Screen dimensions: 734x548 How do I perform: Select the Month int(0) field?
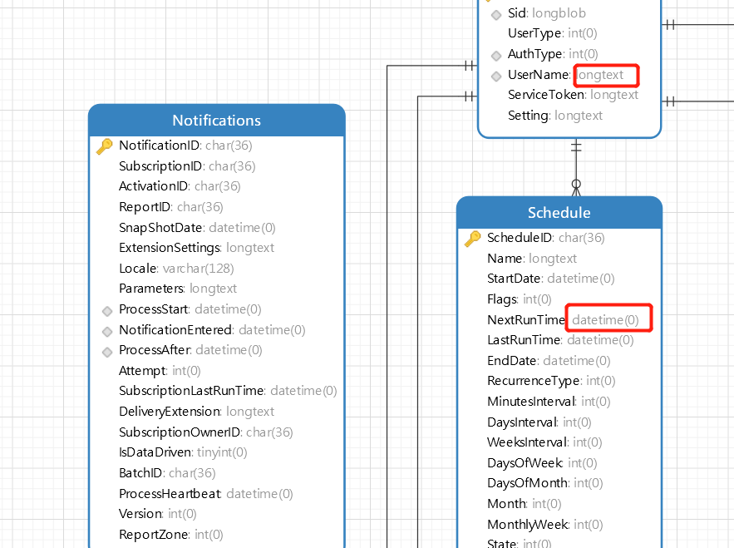click(525, 504)
